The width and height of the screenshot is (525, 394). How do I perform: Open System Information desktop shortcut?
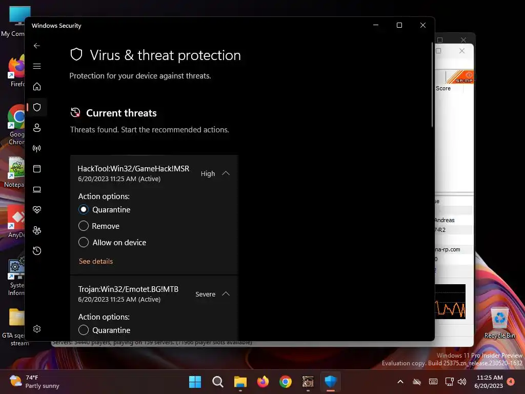pos(16,277)
